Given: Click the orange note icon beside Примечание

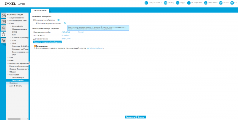Looking at the screenshot, I should tap(35, 46).
